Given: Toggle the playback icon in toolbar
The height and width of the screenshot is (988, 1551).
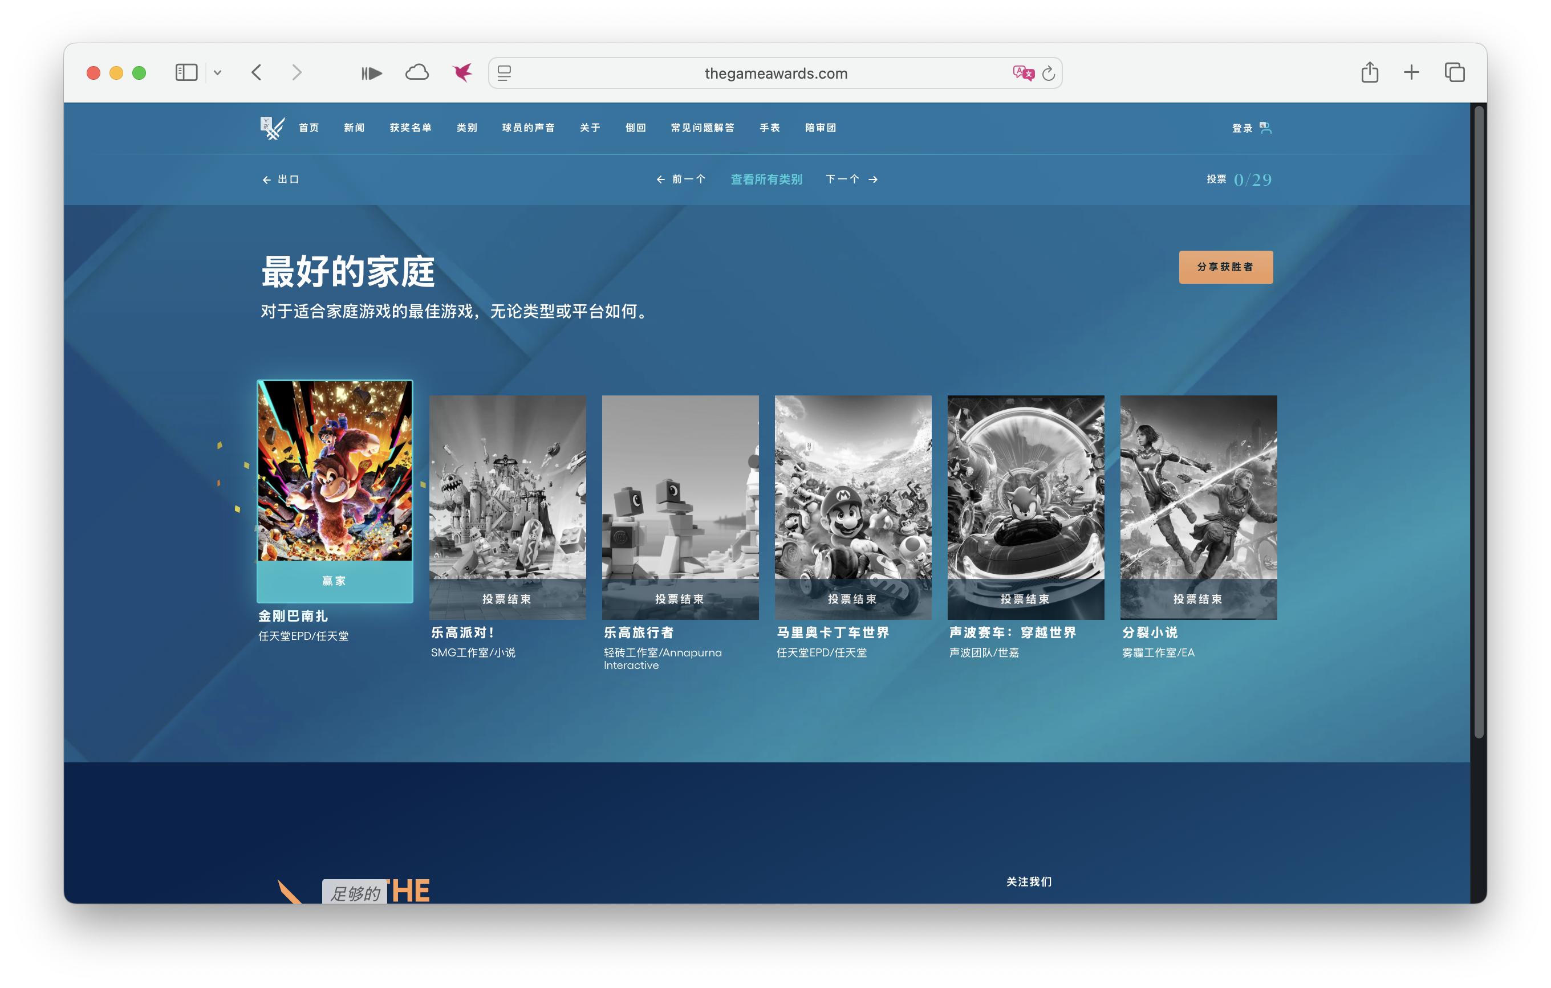Looking at the screenshot, I should click(x=371, y=73).
